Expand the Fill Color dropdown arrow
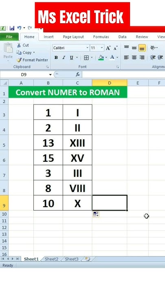 coord(106,58)
